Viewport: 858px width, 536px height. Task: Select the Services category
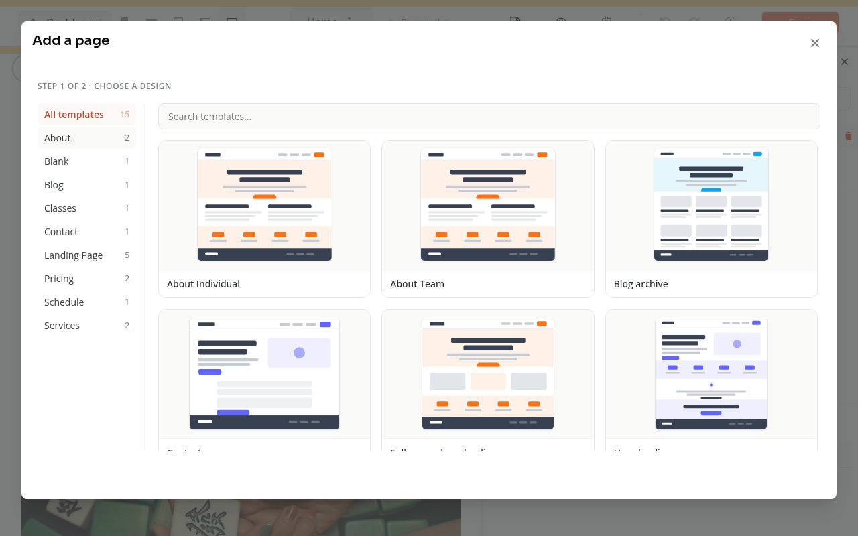86,326
